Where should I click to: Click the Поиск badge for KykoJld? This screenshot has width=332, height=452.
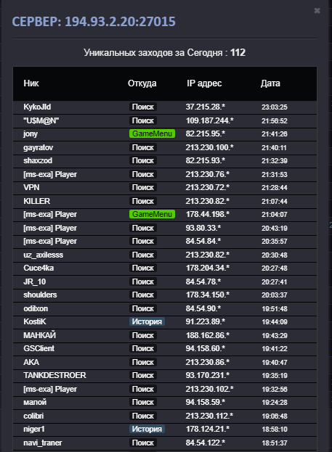(x=143, y=107)
